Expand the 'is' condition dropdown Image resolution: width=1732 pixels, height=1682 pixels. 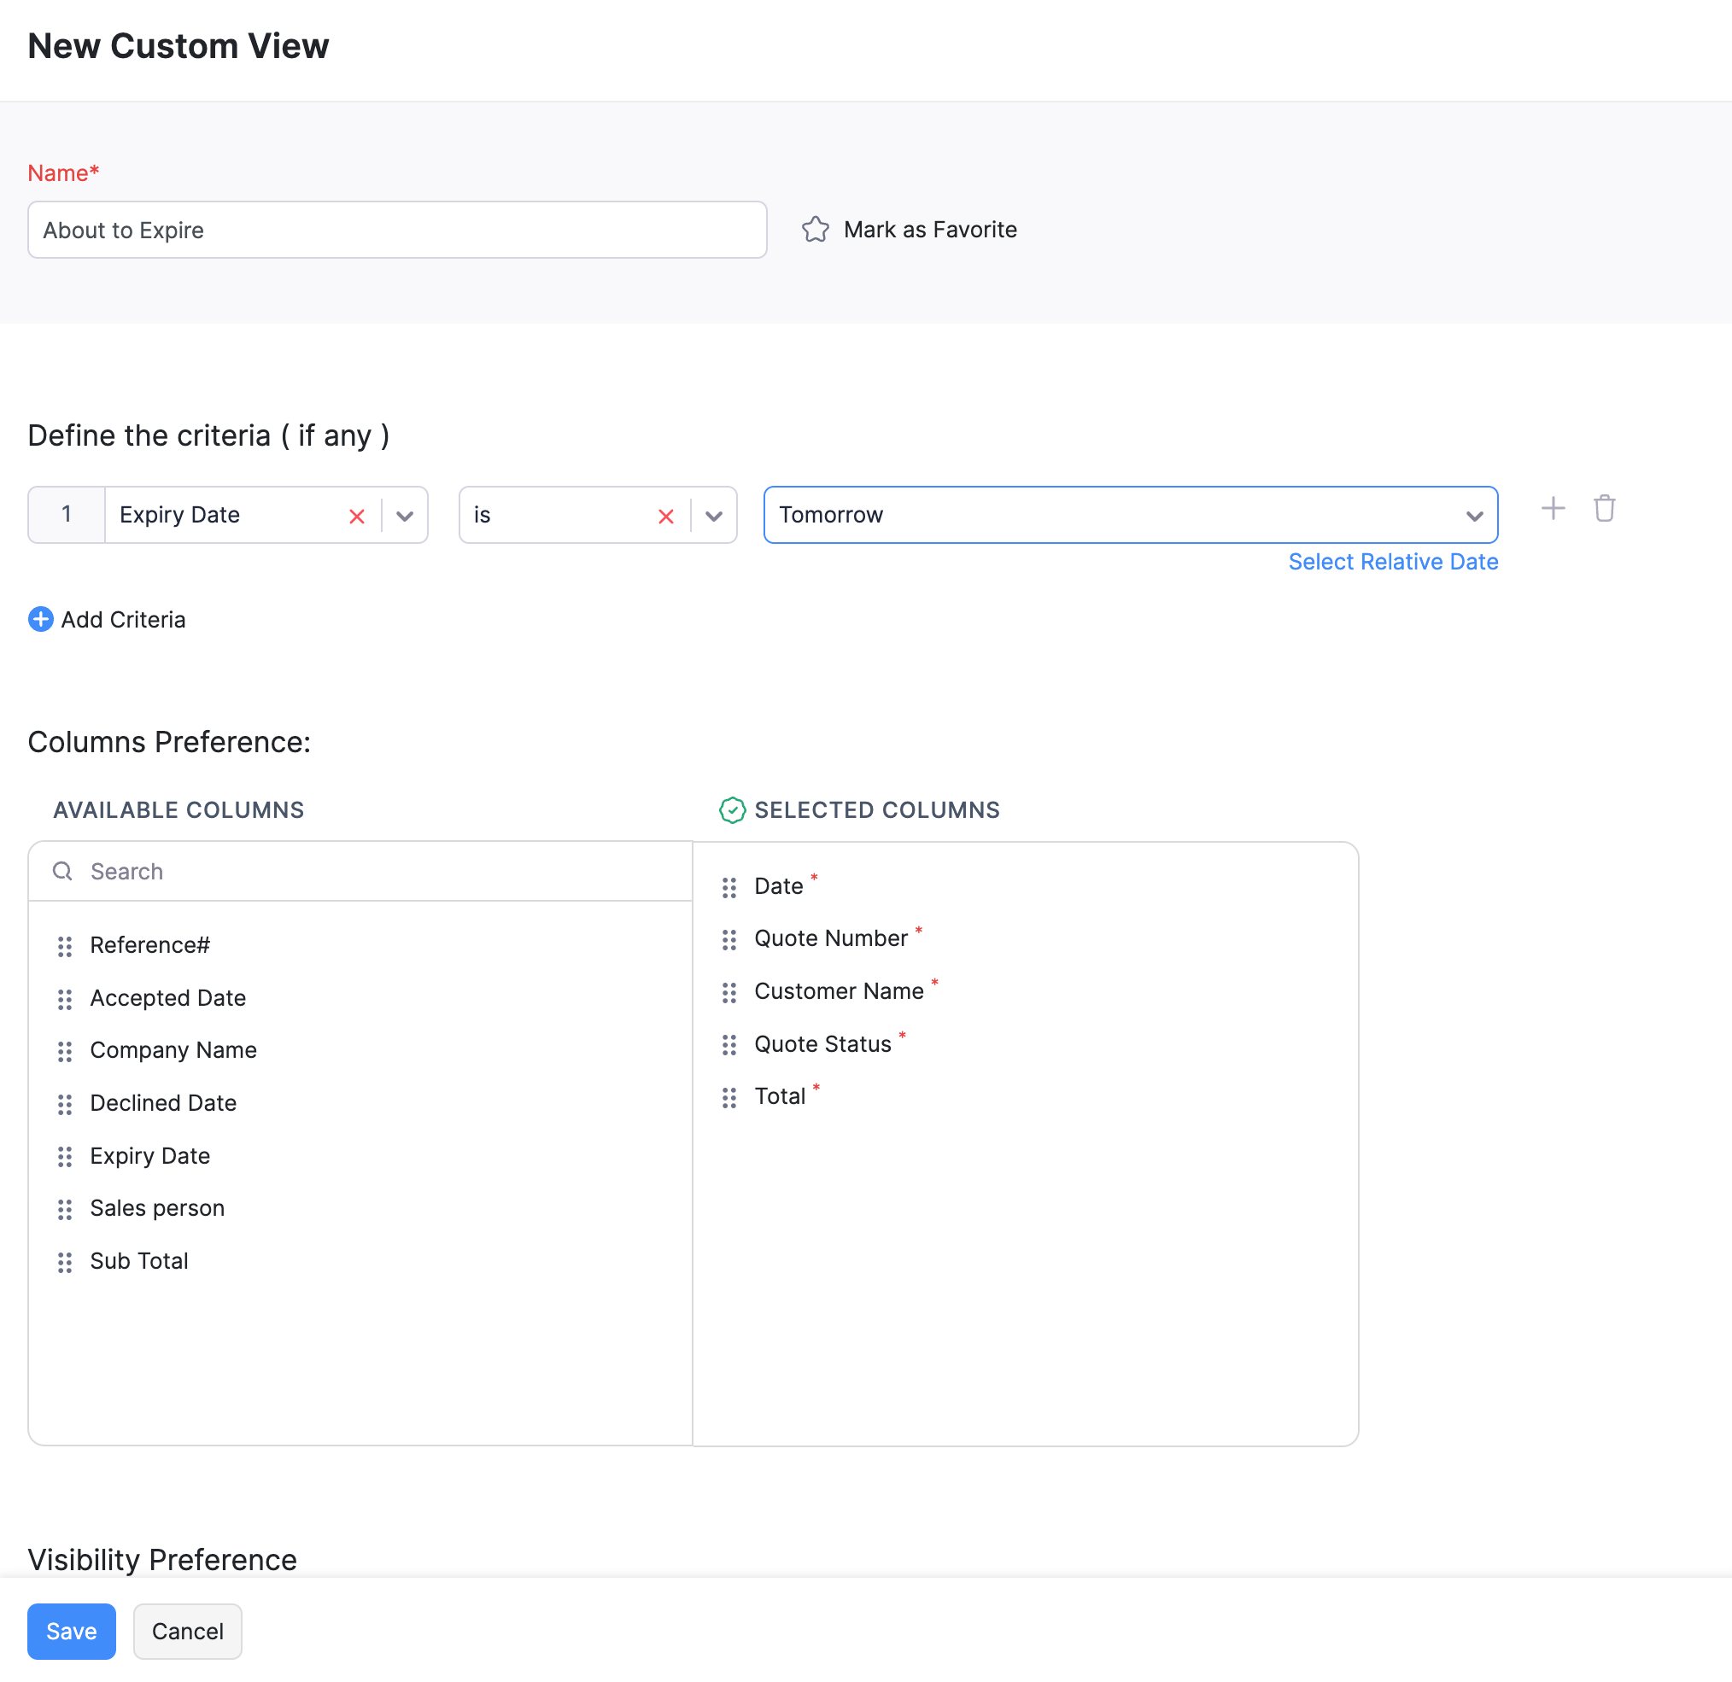coord(715,515)
